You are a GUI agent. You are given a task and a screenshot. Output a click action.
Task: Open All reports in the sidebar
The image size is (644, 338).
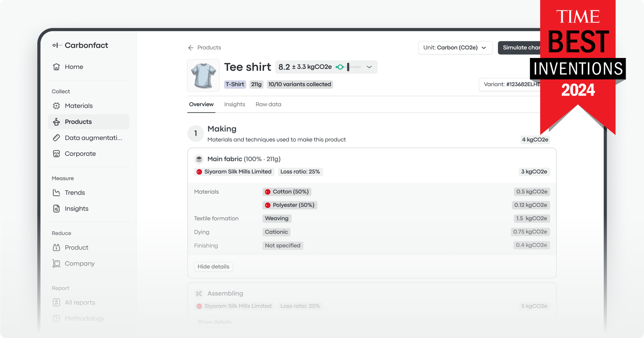point(89,302)
